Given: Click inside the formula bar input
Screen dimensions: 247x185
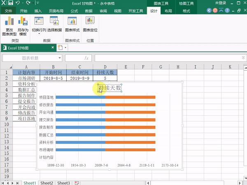Looking at the screenshot, I should pyautogui.click(x=168, y=58).
